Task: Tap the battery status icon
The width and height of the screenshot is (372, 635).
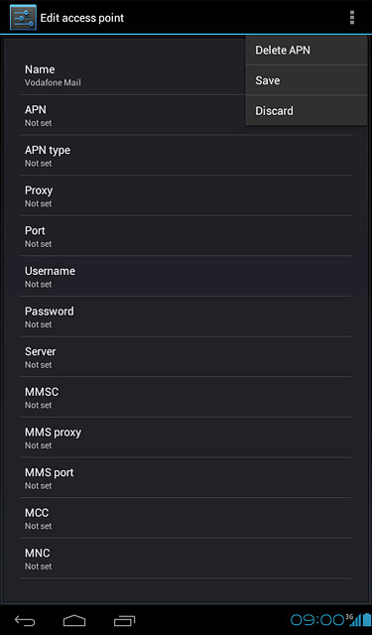Action: pyautogui.click(x=367, y=619)
